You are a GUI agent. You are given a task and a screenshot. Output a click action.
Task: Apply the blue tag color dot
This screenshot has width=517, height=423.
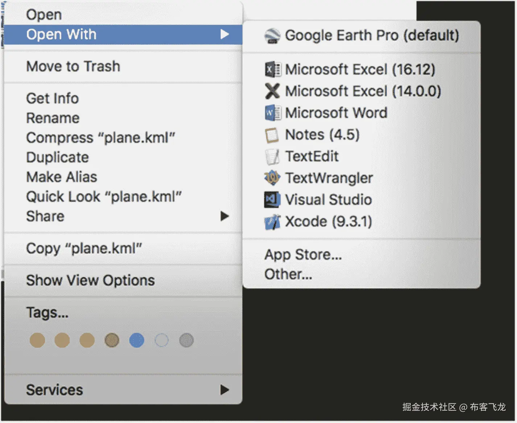137,340
